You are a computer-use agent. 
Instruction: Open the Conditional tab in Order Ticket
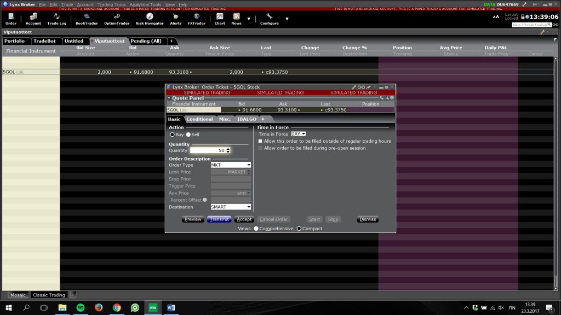[199, 119]
